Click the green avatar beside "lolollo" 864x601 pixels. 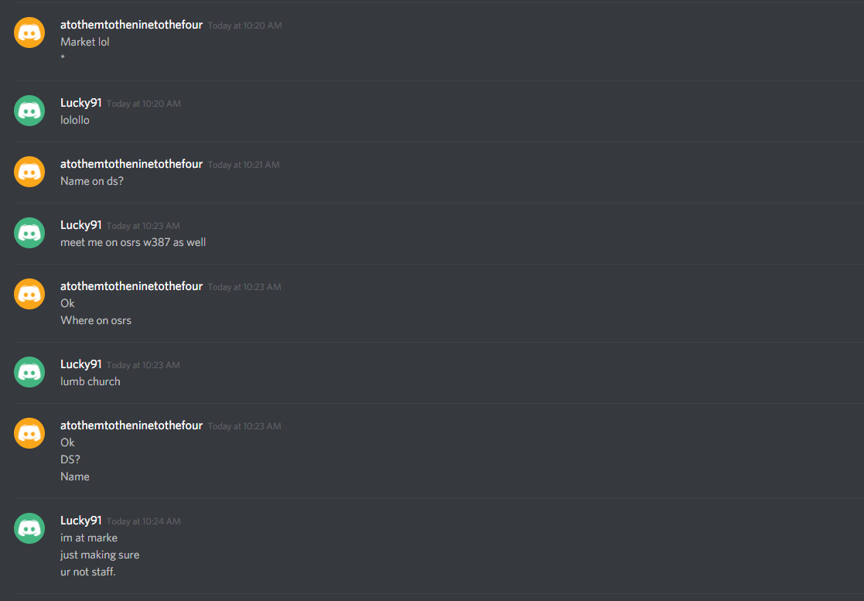pyautogui.click(x=29, y=111)
